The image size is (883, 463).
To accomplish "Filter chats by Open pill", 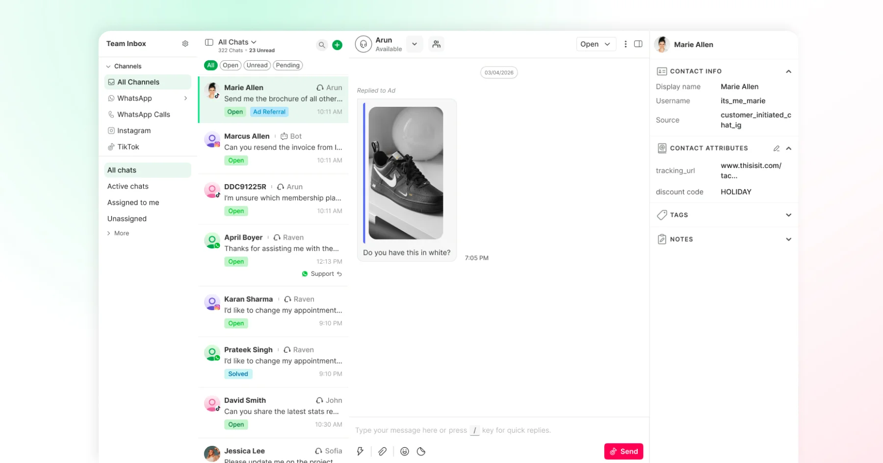I will (x=230, y=65).
